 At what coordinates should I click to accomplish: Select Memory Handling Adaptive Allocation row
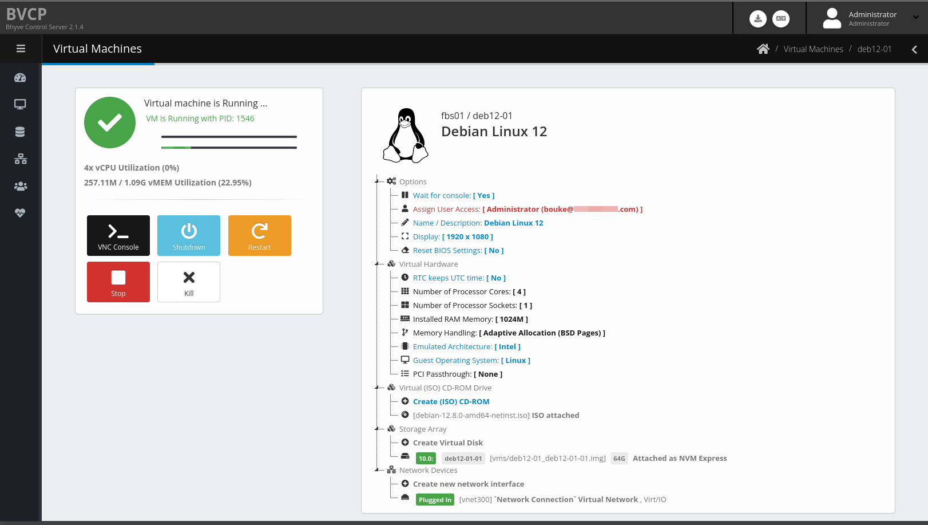[x=509, y=333]
